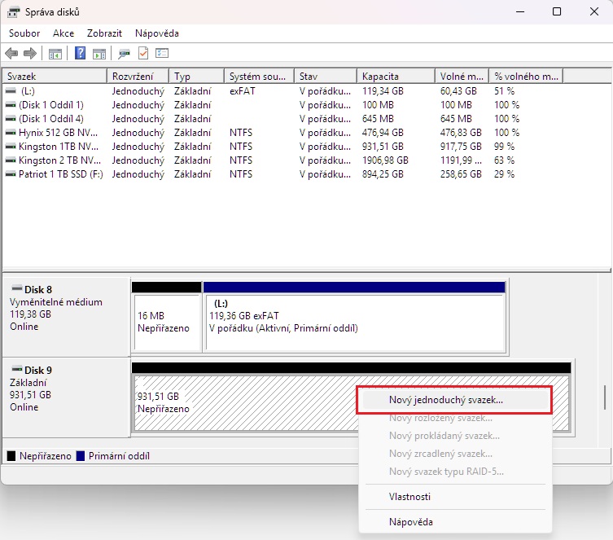The image size is (613, 540).
Task: Click the 645 MB capacity cell
Action: click(x=378, y=118)
